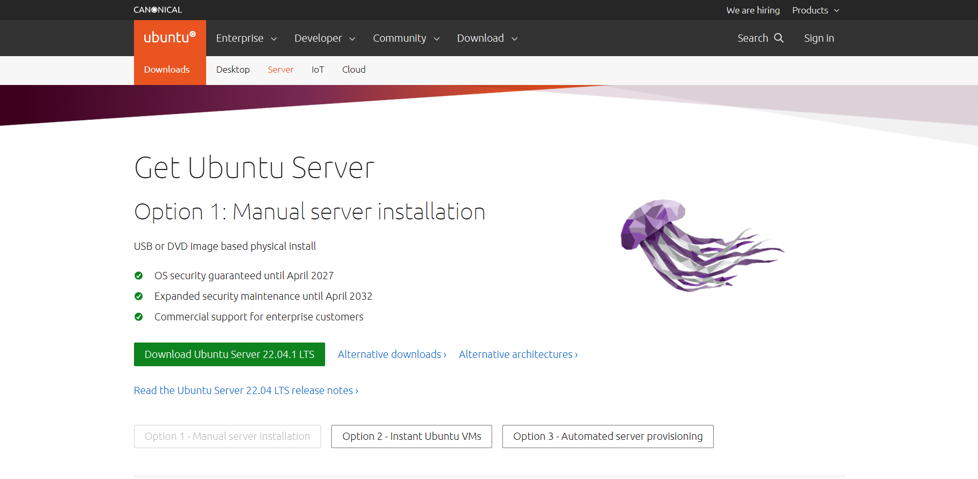
Task: Click the green checkmark beside OS security guaranteed
Action: coord(139,276)
